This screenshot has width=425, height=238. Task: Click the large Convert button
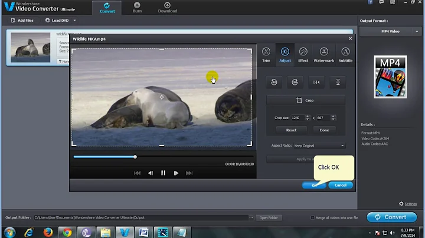[392, 217]
